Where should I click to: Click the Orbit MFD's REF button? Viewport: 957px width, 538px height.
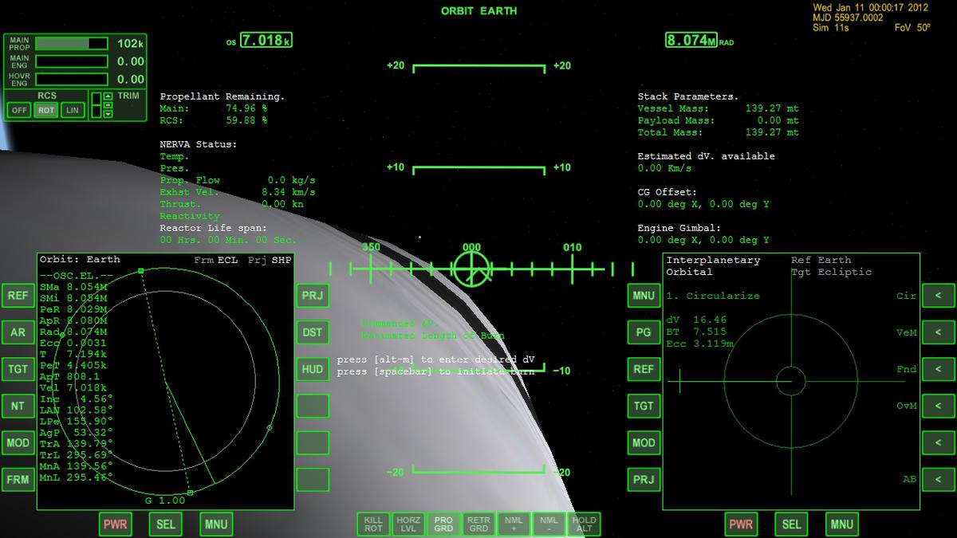click(x=18, y=295)
